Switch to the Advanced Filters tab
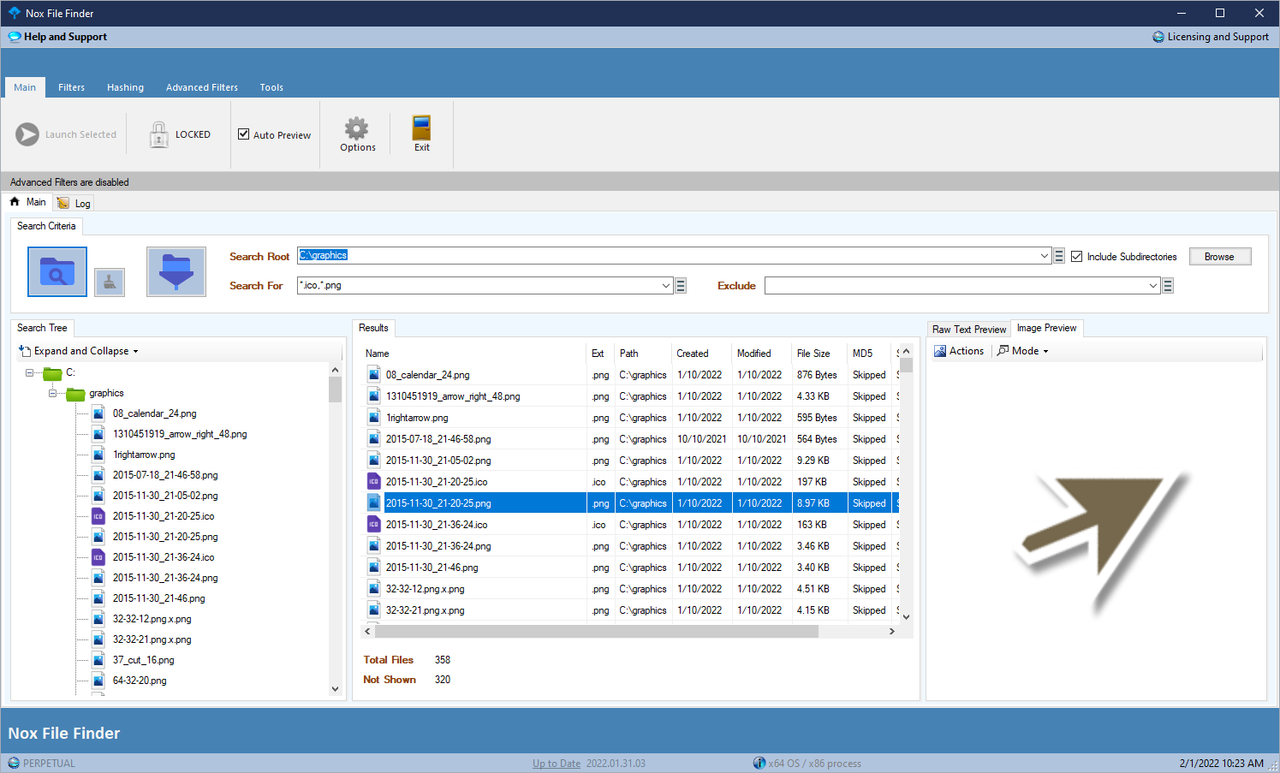Screen dimensions: 1280x773 pos(202,87)
